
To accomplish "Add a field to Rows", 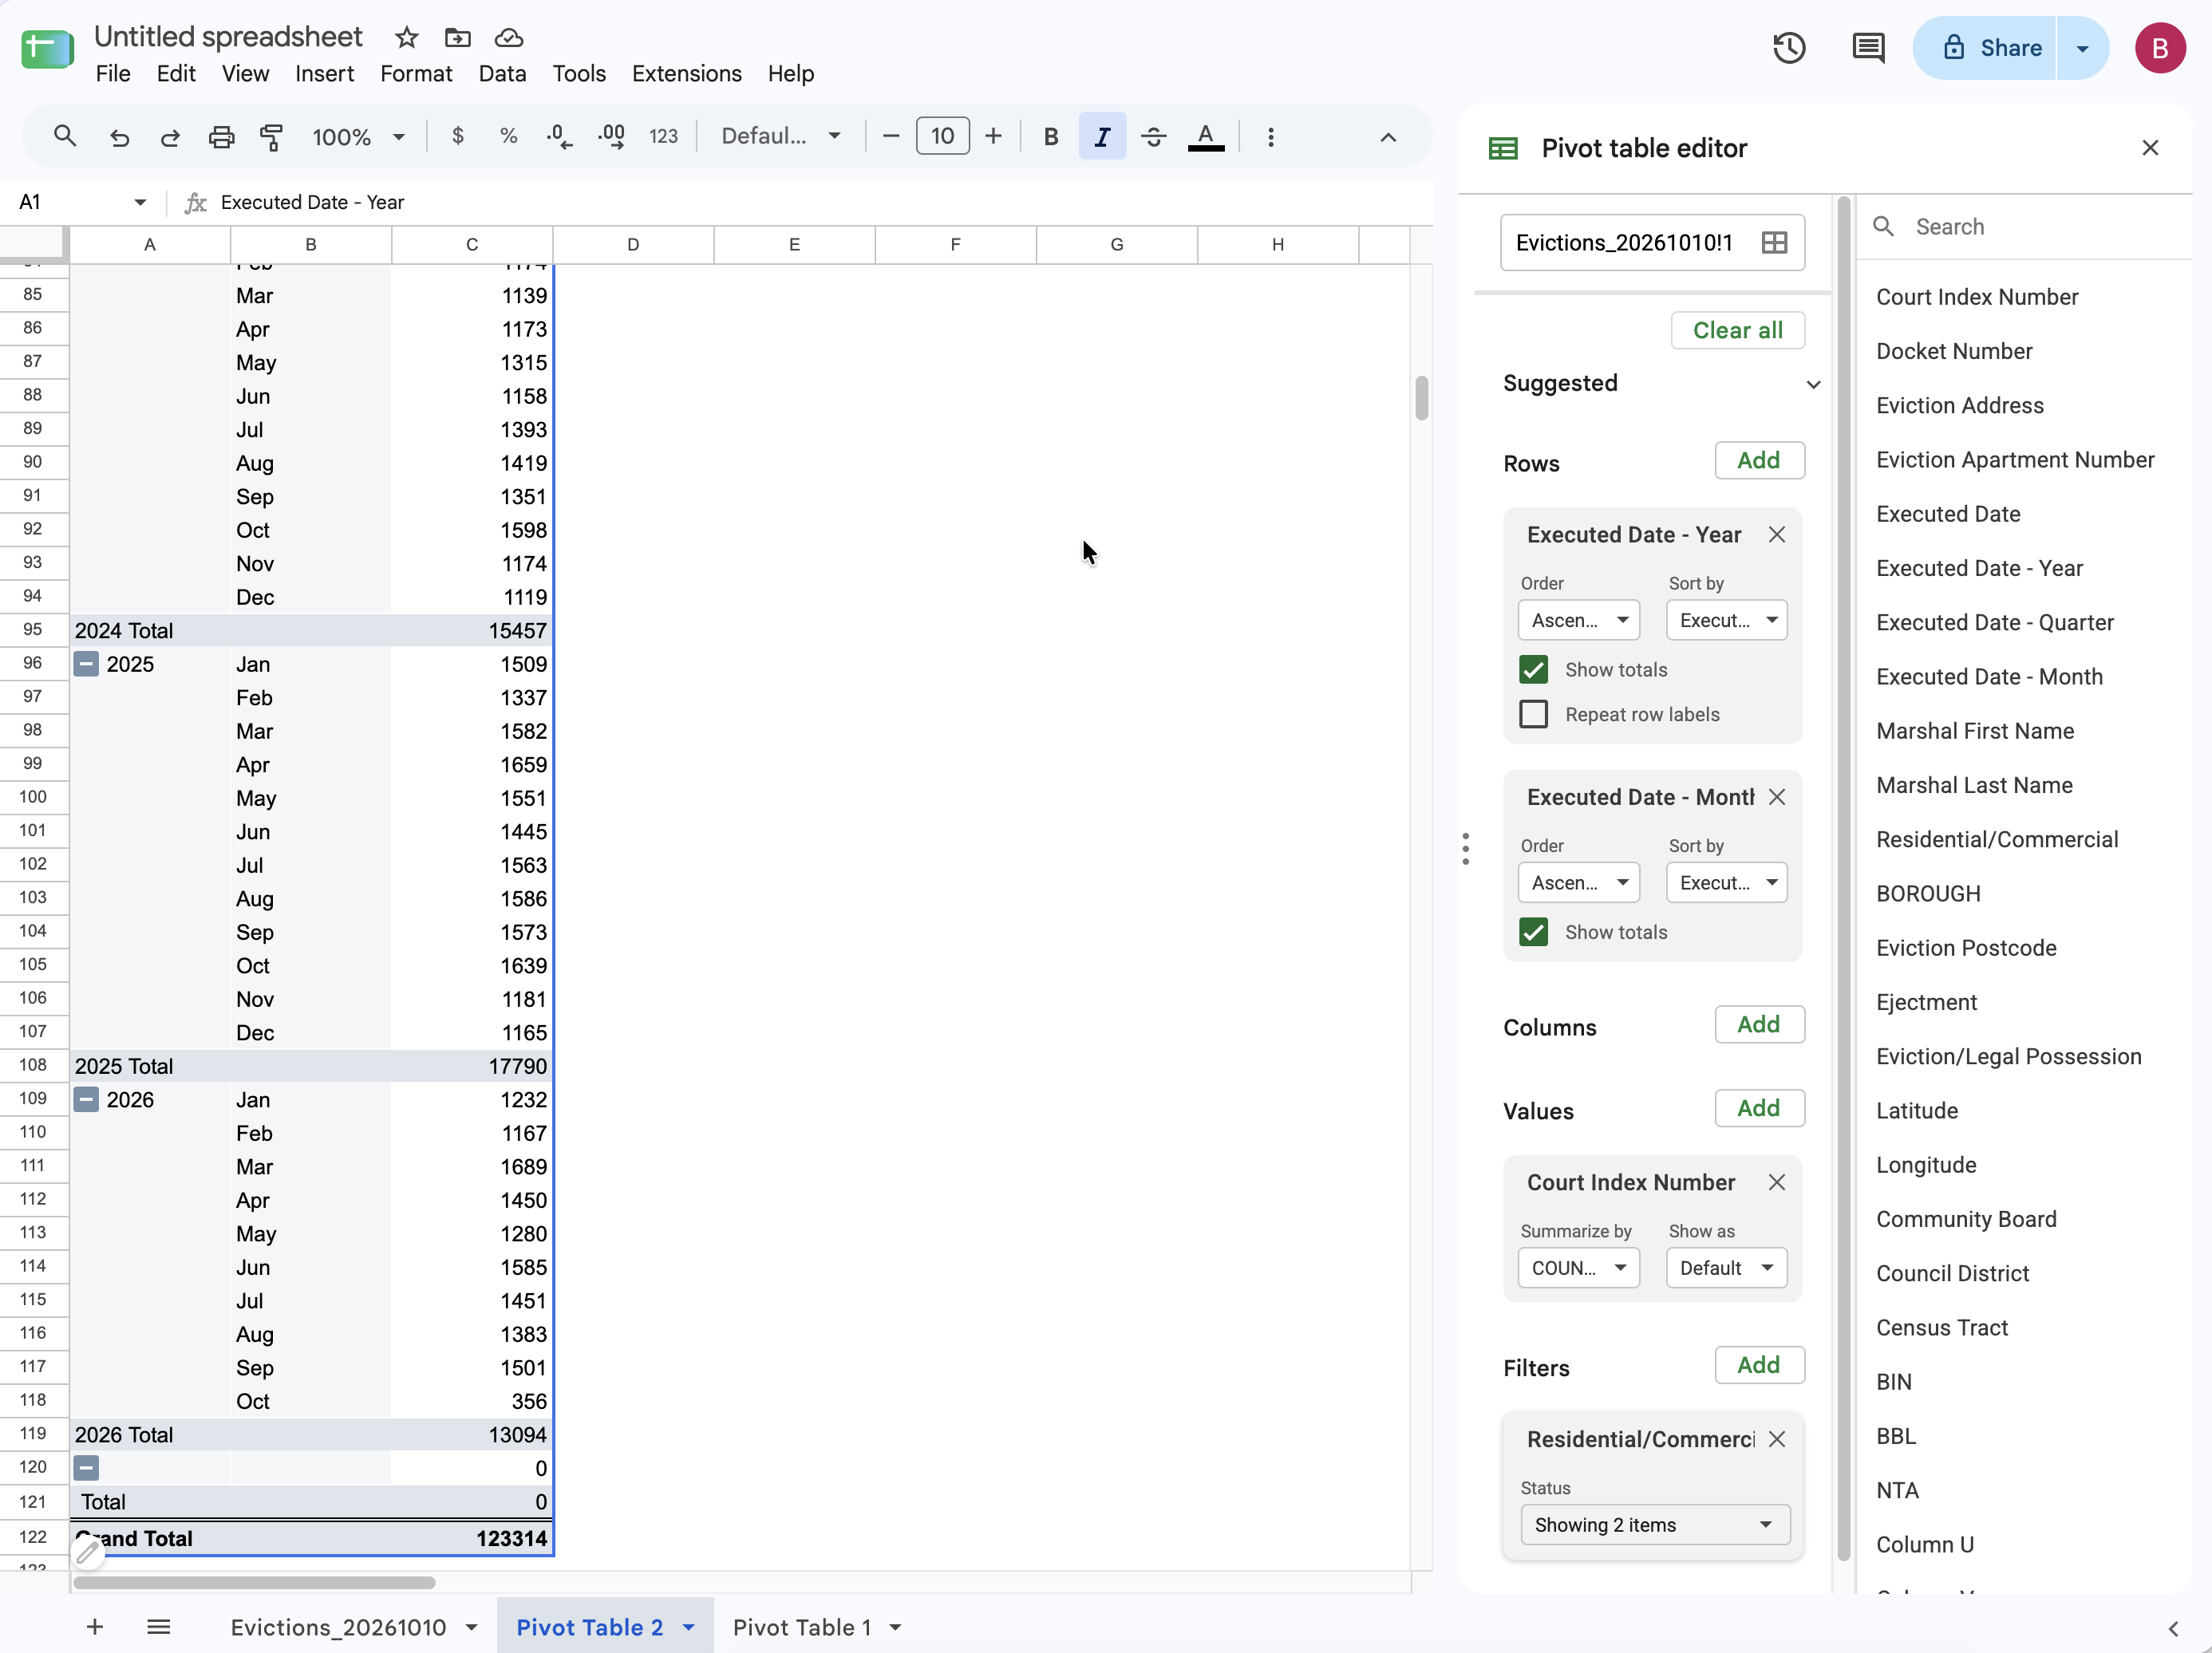I will pyautogui.click(x=1759, y=460).
